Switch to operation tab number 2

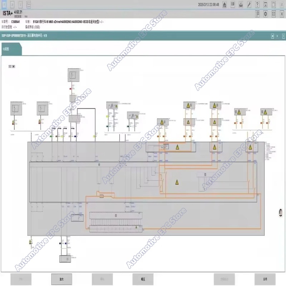coord(12,5)
